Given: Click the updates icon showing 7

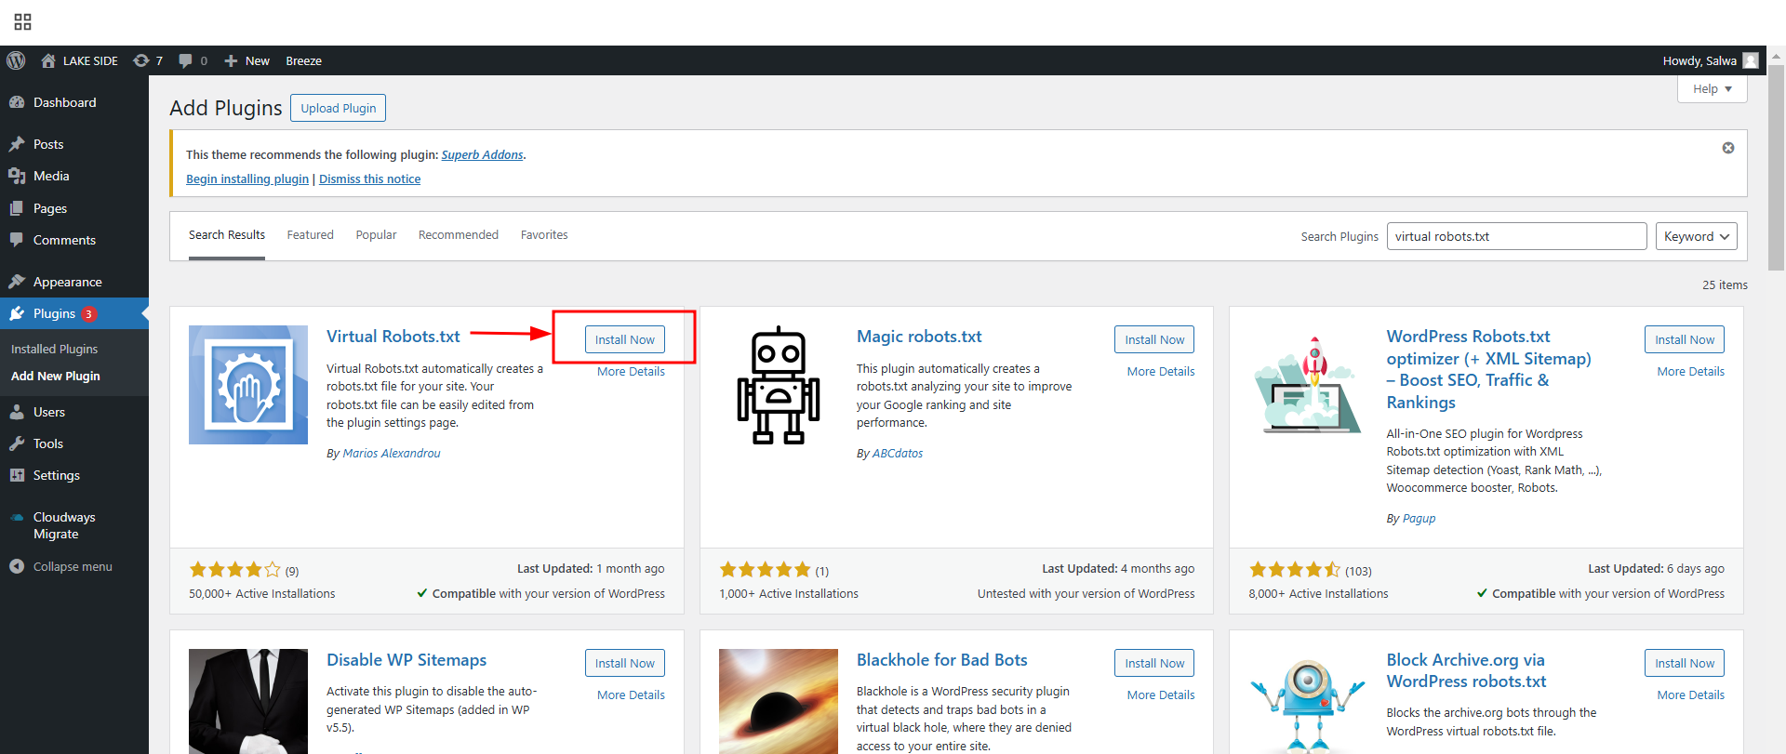Looking at the screenshot, I should (x=141, y=60).
